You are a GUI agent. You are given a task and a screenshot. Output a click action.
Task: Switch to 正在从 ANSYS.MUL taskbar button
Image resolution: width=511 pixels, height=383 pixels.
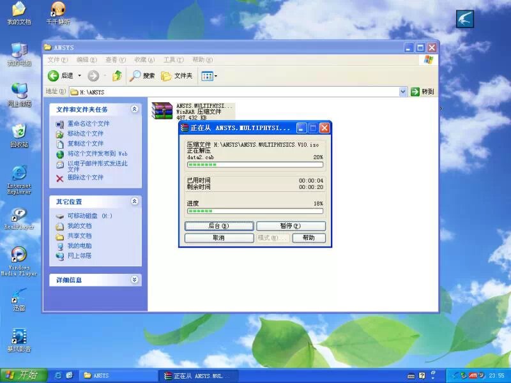coord(198,375)
